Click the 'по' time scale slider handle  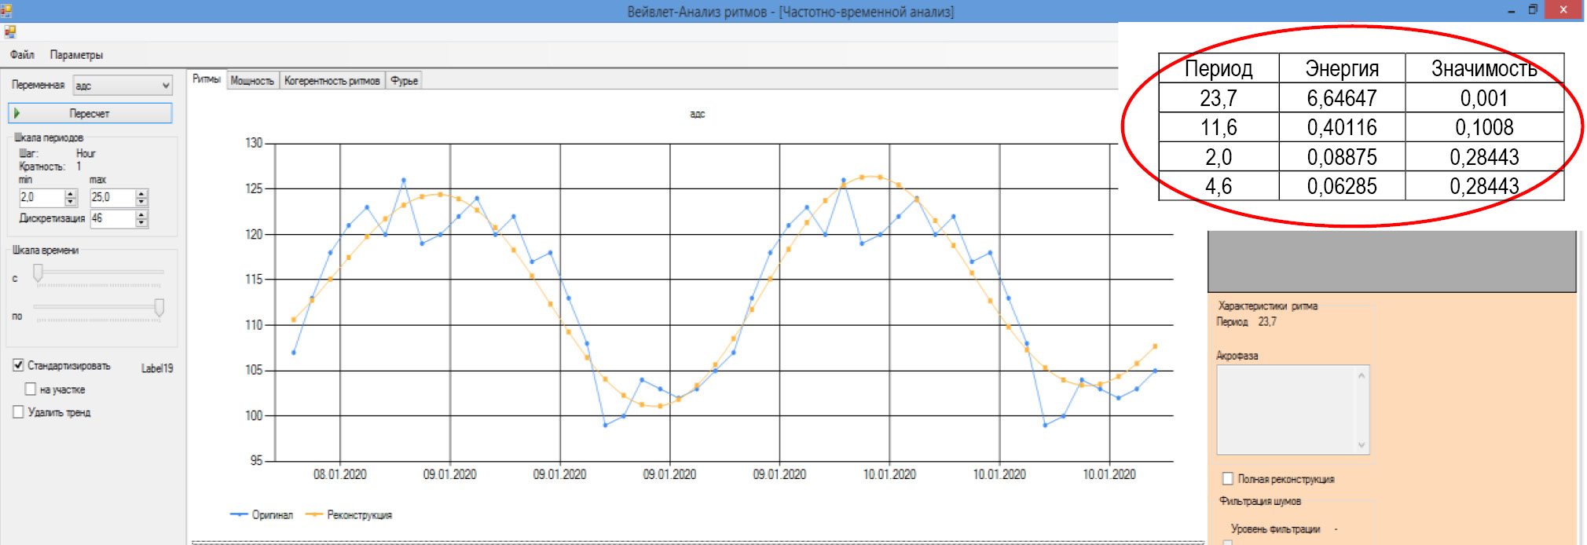coord(159,307)
